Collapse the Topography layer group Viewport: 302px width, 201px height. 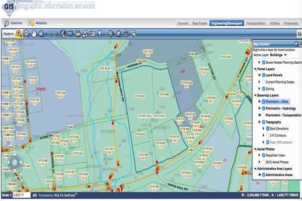pos(259,122)
